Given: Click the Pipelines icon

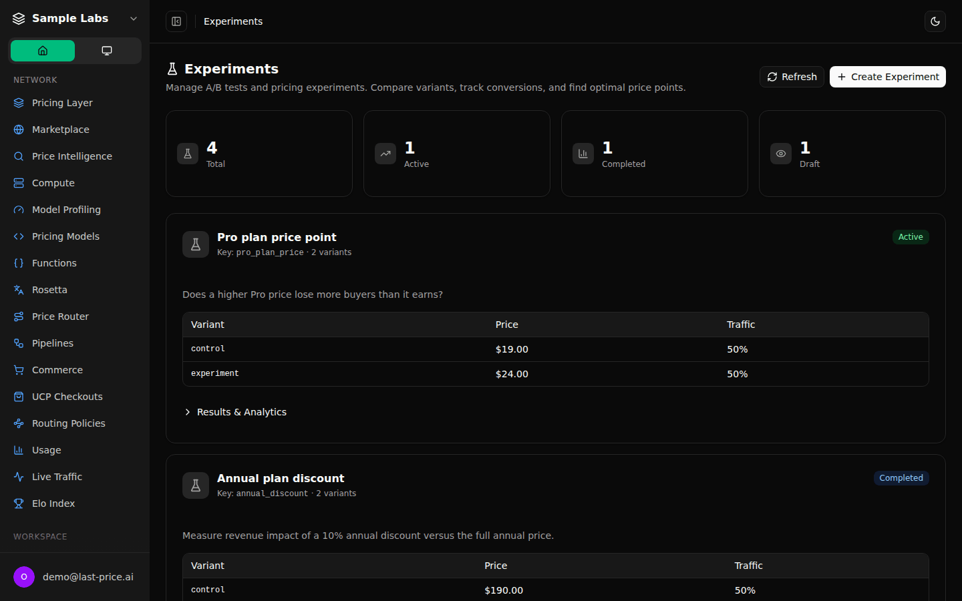Looking at the screenshot, I should (x=19, y=343).
